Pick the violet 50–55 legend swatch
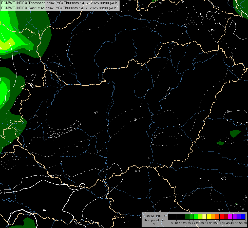Image resolution: width=248 pixels, height=228 pixels. (239, 217)
